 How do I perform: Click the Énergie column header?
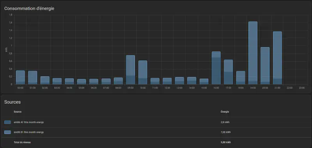pos(225,112)
